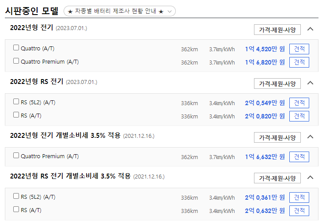Check RS (5L2) (A/T) 2억 0,361만 원 checkbox
Screen dimensions: 326x224
point(16,196)
